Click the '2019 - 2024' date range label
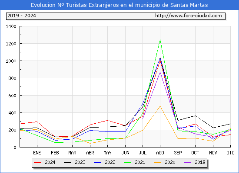This screenshot has width=239, height=173. coord(22,16)
